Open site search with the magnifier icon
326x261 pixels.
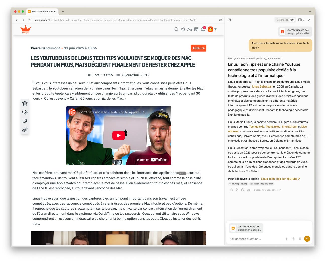pyautogui.click(x=176, y=29)
